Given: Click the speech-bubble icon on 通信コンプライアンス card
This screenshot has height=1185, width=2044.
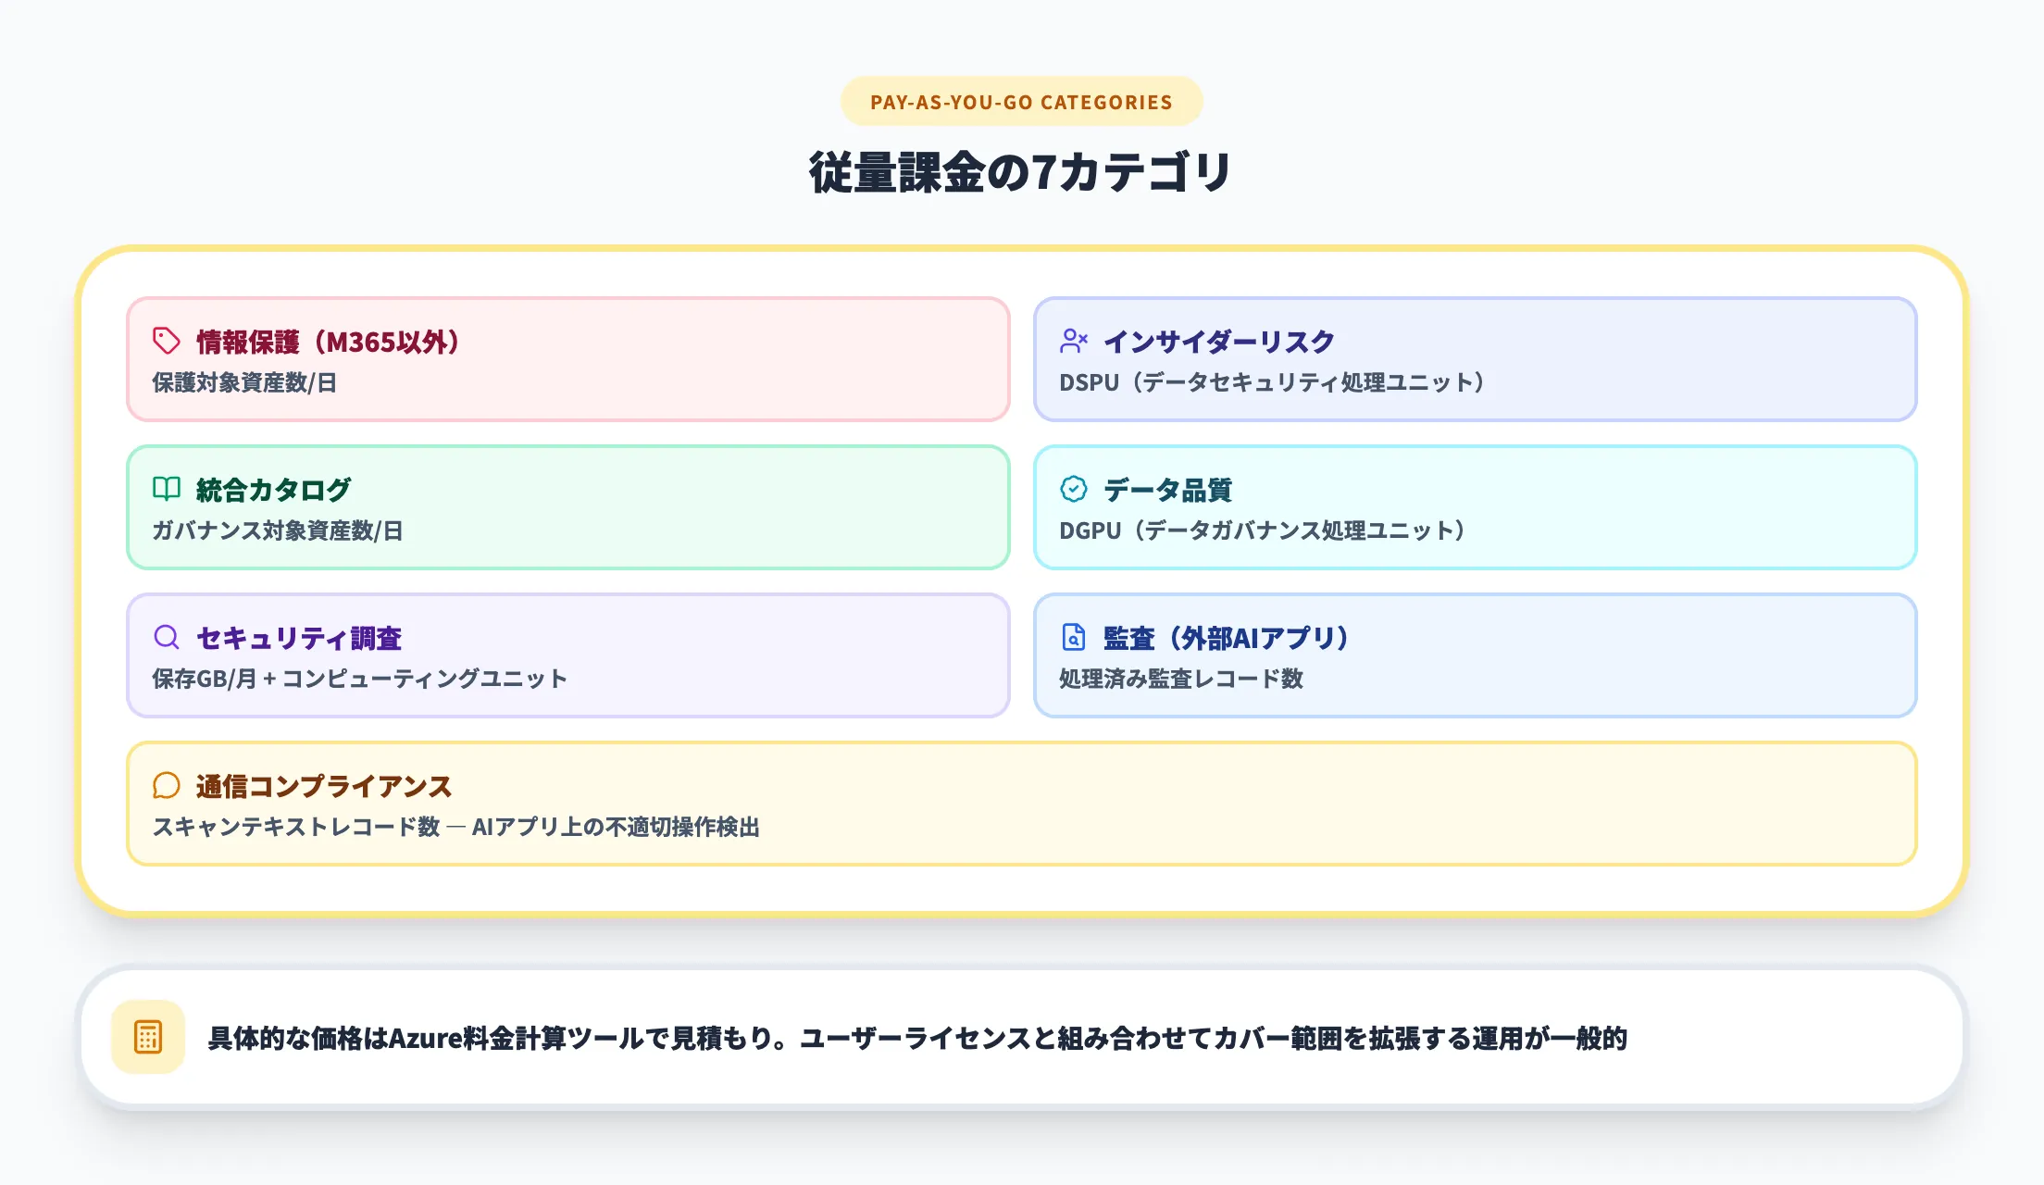Looking at the screenshot, I should tap(165, 786).
